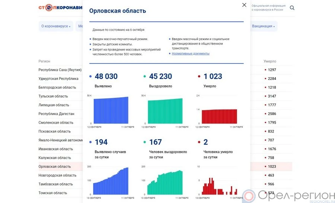The width and height of the screenshot is (335, 203).
Task: Open the Вакцинация dropdown menu
Action: 263,26
